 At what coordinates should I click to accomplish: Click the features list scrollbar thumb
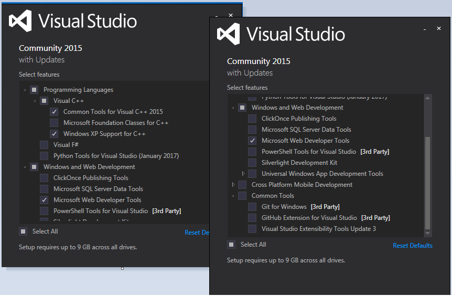pos(427,183)
